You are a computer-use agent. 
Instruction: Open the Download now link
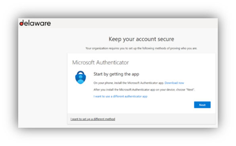174,83
